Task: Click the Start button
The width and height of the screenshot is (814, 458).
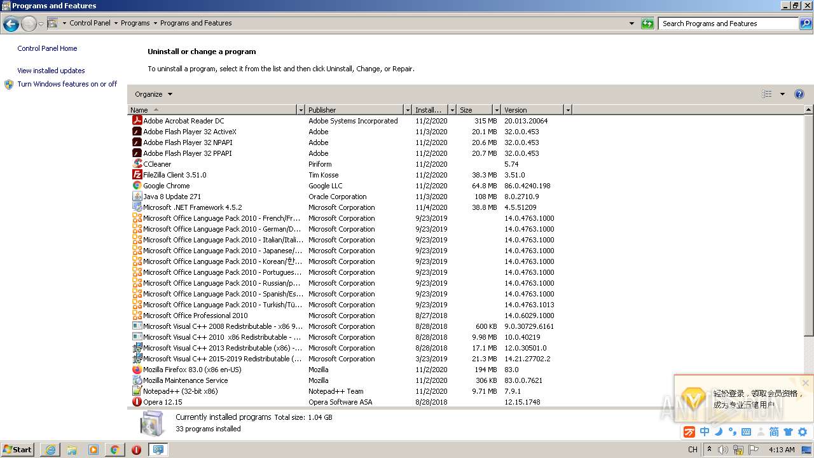Action: (18, 450)
